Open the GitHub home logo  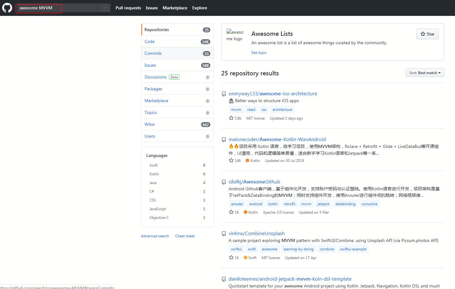[7, 8]
